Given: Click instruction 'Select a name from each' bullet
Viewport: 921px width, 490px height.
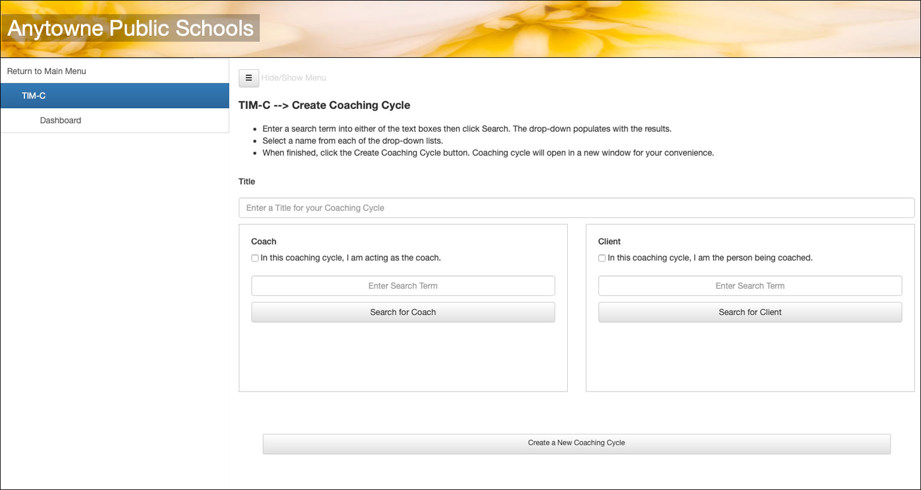Looking at the screenshot, I should 353,141.
